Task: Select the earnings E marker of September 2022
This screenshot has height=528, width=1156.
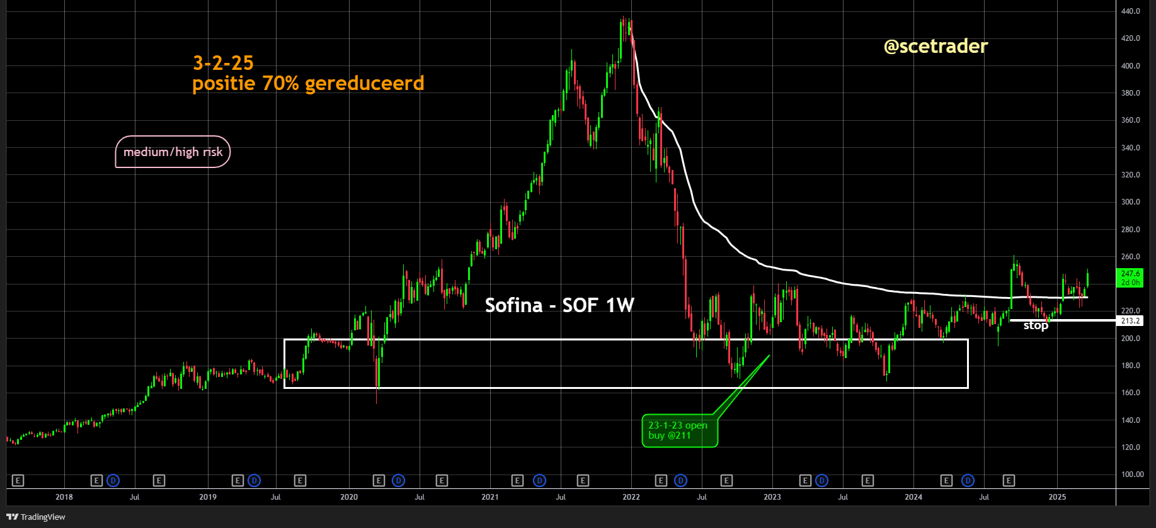Action: point(726,481)
